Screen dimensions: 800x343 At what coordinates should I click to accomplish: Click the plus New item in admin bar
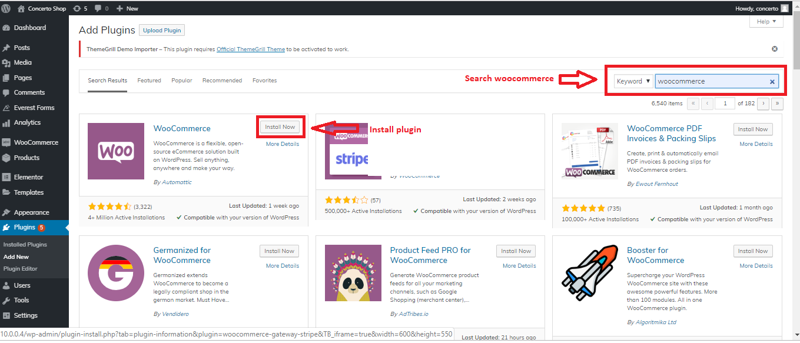(x=127, y=8)
